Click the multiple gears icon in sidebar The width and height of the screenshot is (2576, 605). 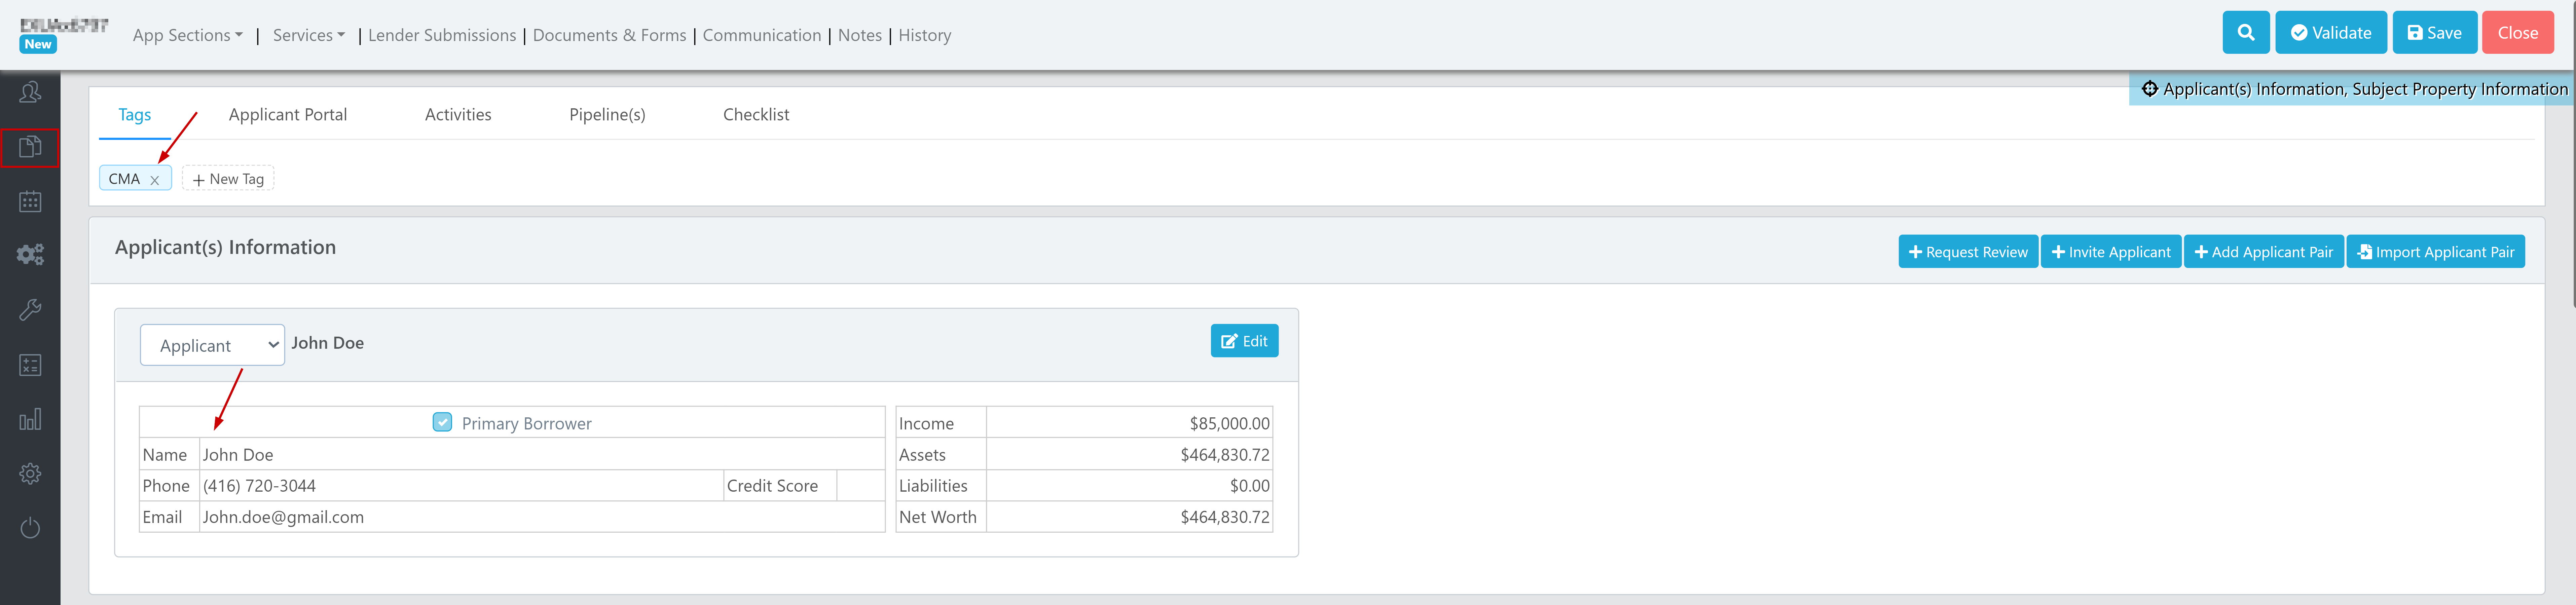(x=30, y=255)
